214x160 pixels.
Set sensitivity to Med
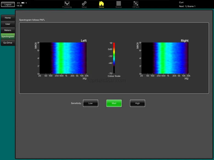point(114,103)
